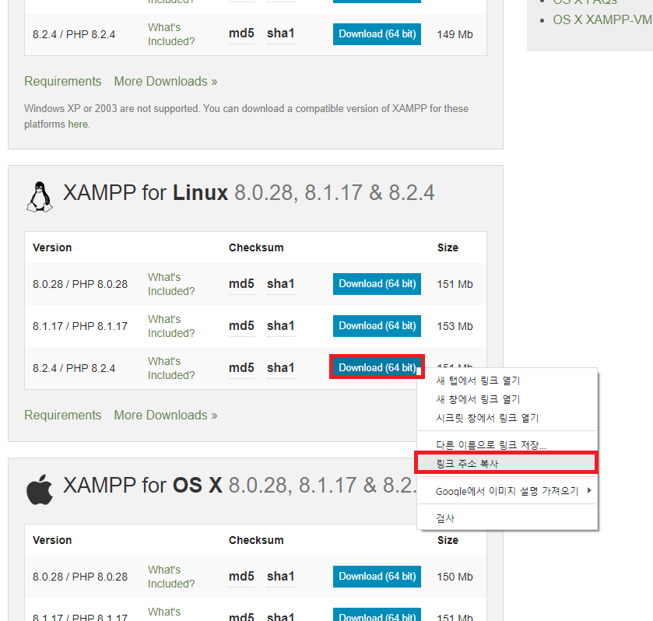Click the '150 Mb' size in OS X table

(455, 577)
